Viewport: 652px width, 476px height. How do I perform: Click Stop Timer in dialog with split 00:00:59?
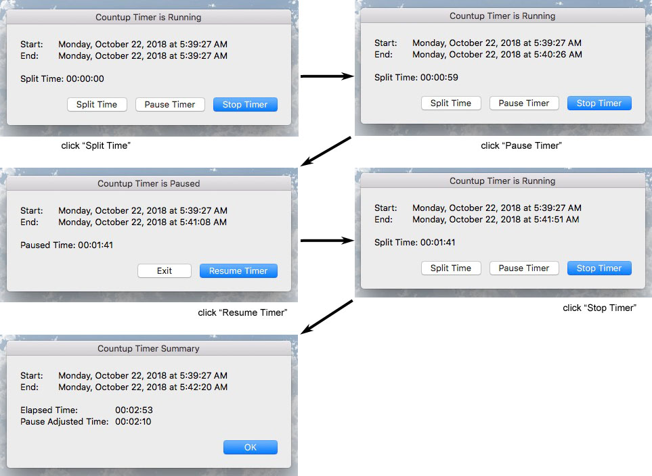[x=599, y=103]
